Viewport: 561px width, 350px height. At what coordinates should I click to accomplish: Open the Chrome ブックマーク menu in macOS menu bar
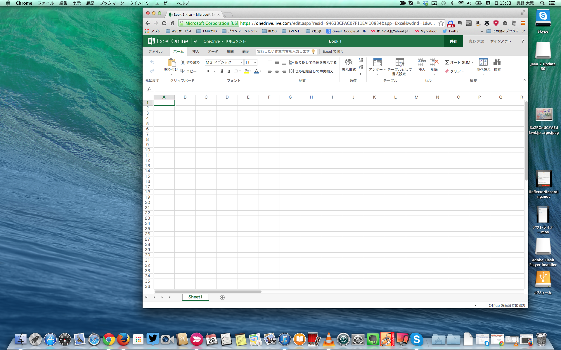click(x=112, y=3)
